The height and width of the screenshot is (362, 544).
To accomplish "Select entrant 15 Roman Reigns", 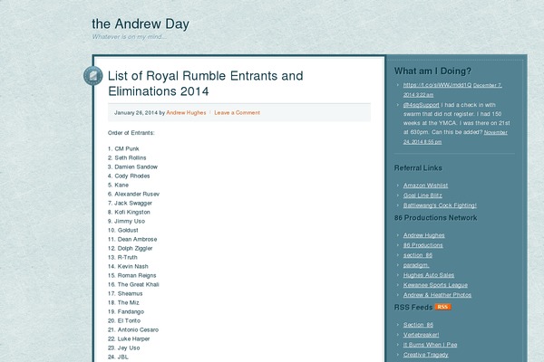I will pyautogui.click(x=131, y=275).
